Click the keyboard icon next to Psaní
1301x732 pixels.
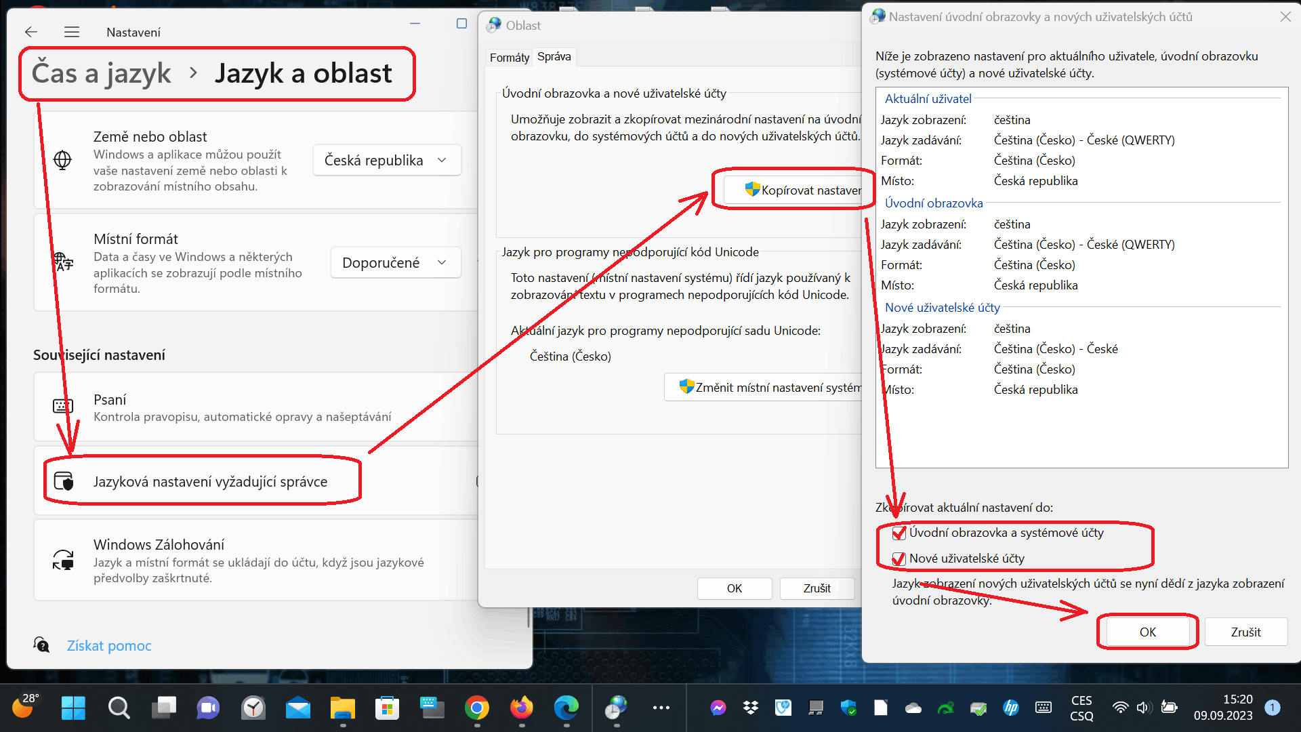(x=62, y=406)
